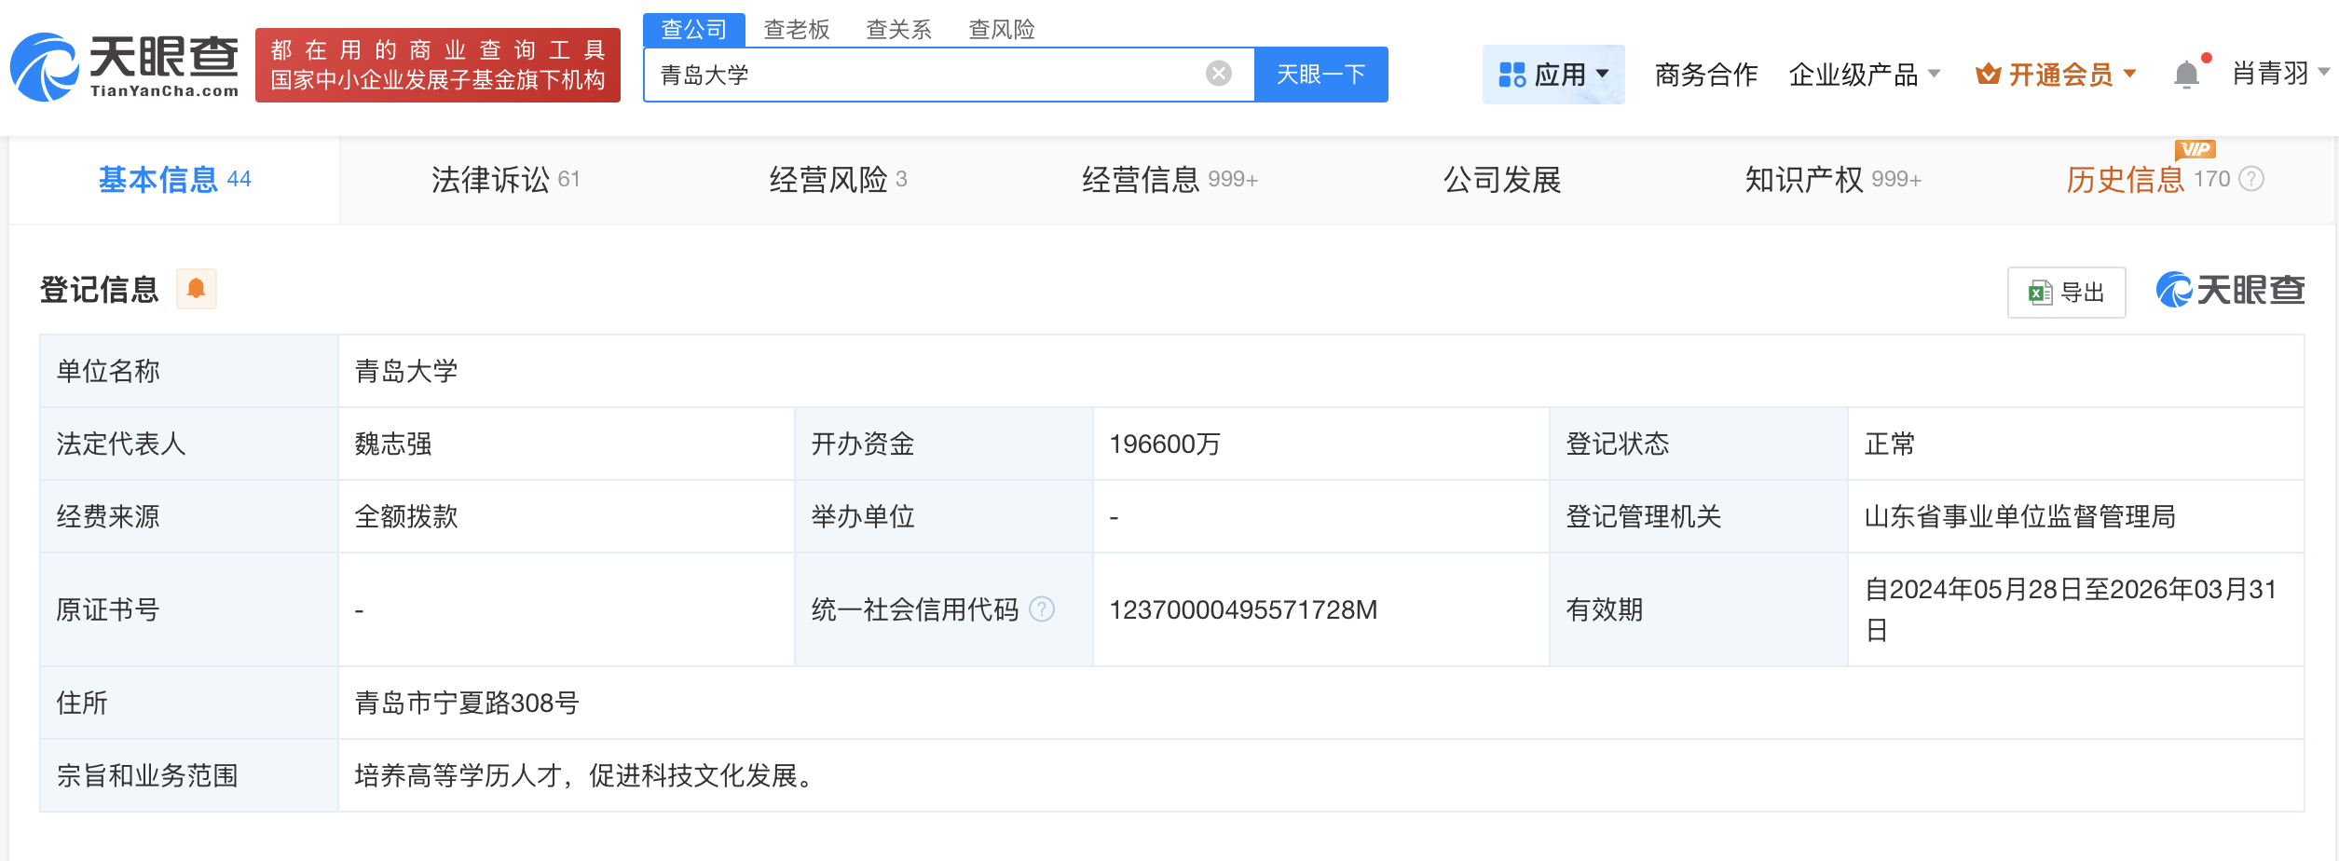This screenshot has height=861, width=2339.
Task: Open notifications bell icon
Action: pyautogui.click(x=2186, y=75)
